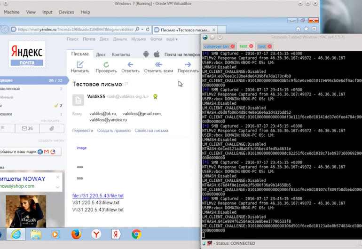The image size is (362, 249).
Task: Open the View menu in VirtualBox
Action: (x=31, y=12)
